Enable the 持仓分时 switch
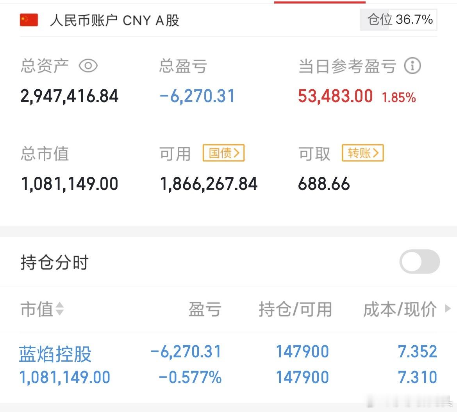 click(x=420, y=261)
